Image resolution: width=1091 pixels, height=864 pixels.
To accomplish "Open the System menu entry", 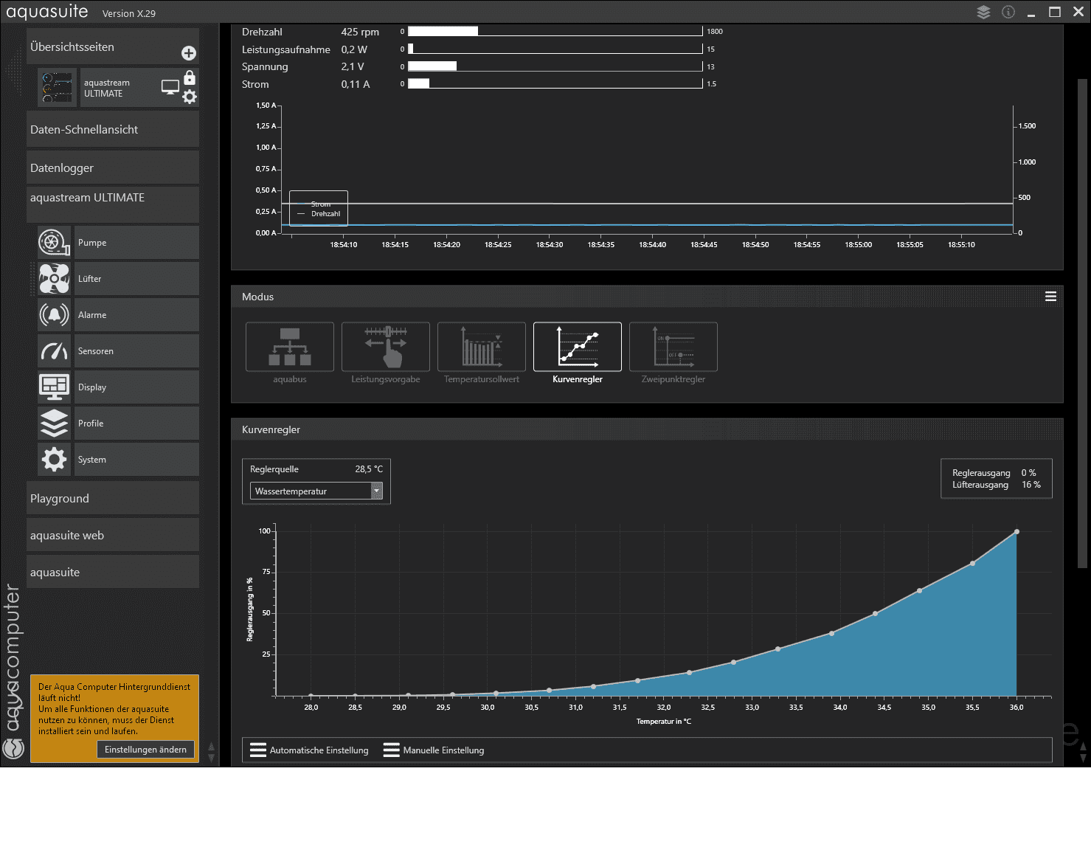I will (136, 459).
